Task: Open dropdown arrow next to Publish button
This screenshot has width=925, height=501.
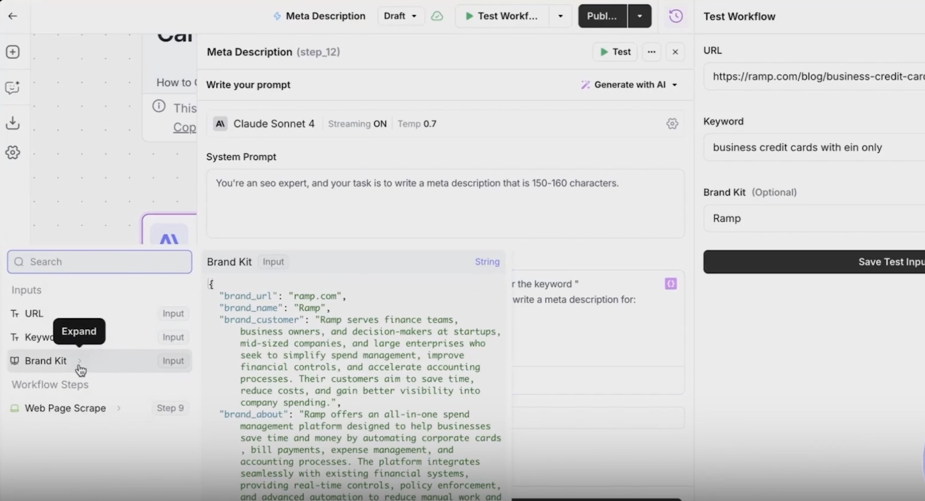Action: tap(640, 16)
